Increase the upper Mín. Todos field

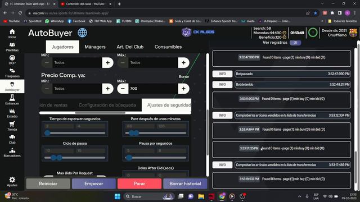click(x=107, y=62)
